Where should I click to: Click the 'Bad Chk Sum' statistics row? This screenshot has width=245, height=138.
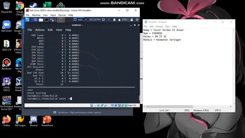[x=53, y=73]
